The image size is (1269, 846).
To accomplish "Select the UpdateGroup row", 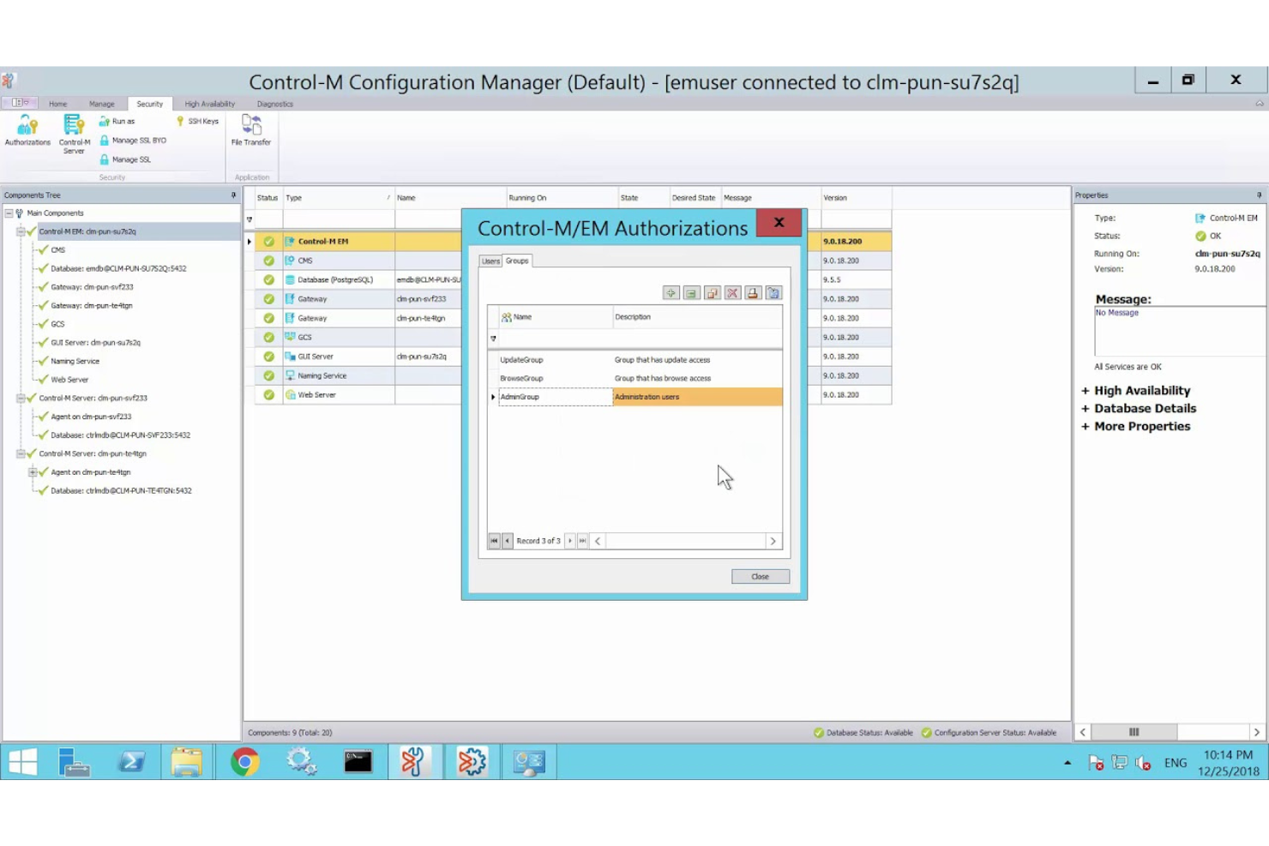I will [x=634, y=360].
